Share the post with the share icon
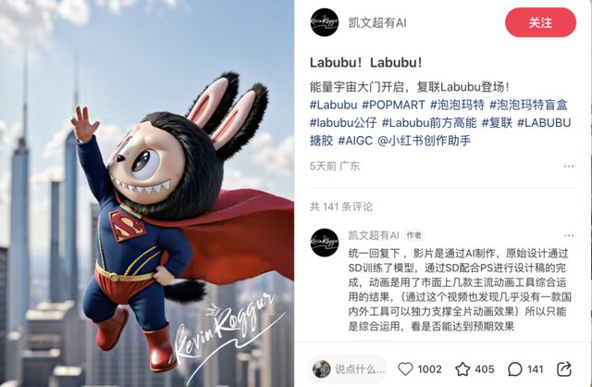592x387 pixels. (x=564, y=368)
